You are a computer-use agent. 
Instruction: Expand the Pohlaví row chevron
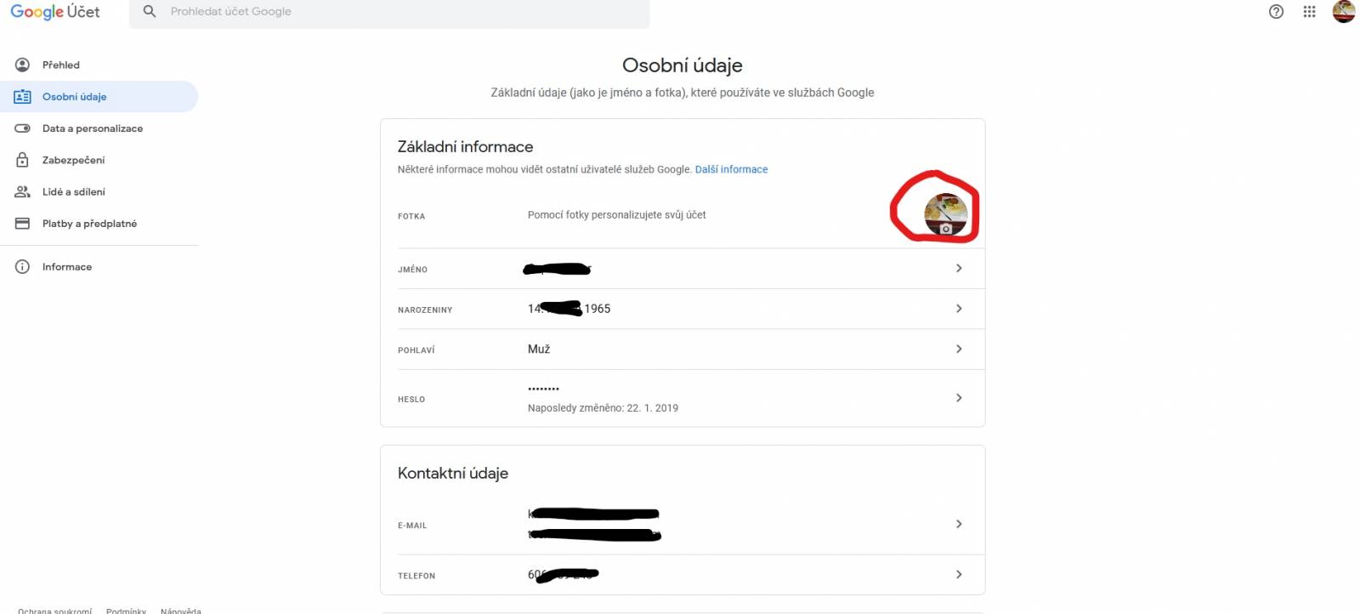point(959,349)
